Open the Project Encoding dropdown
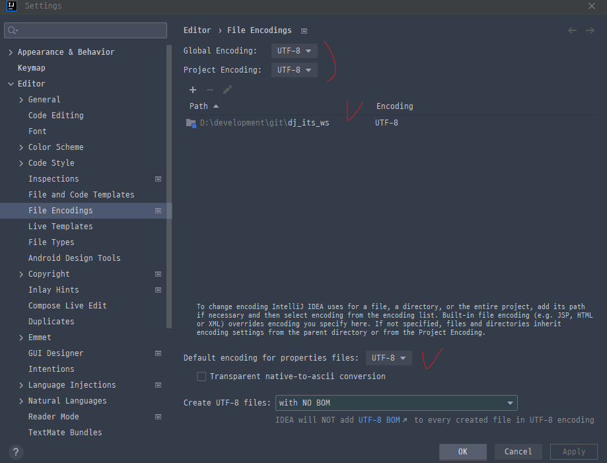Image resolution: width=607 pixels, height=463 pixels. (x=294, y=70)
